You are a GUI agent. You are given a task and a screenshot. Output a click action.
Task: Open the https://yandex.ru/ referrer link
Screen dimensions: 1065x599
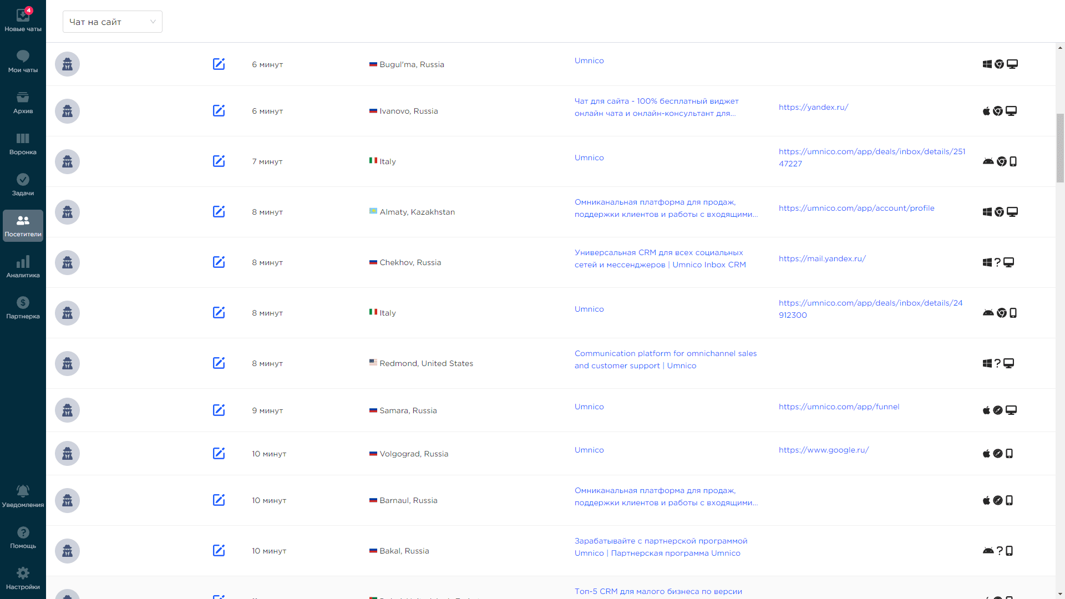[813, 107]
